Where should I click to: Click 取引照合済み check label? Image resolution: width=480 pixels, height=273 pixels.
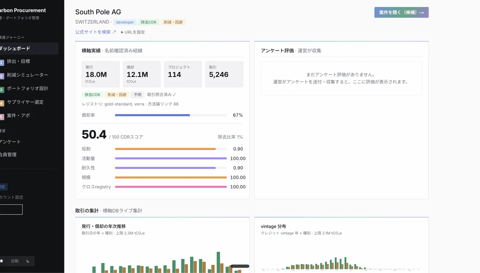[161, 94]
